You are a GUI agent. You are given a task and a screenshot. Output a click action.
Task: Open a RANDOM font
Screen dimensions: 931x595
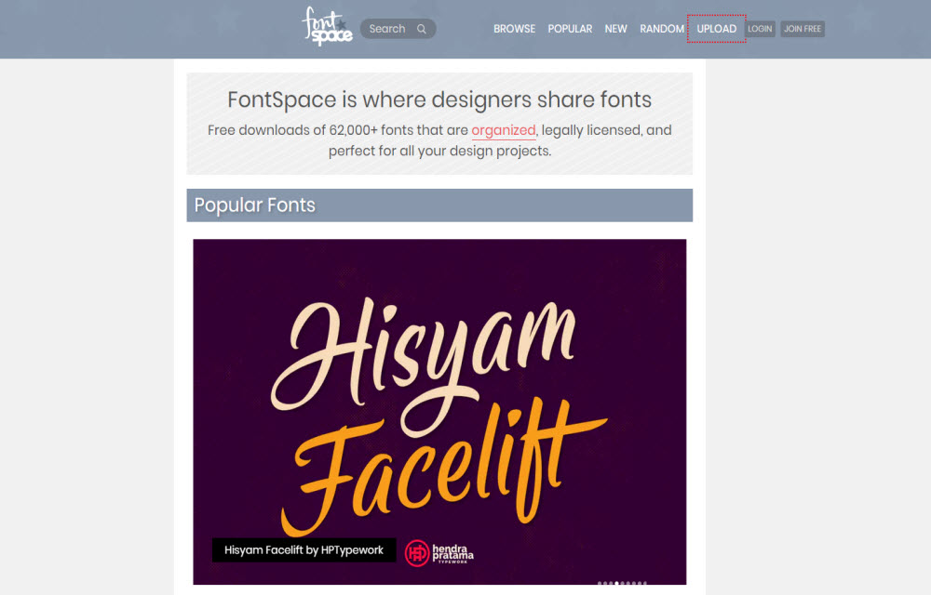coord(662,29)
